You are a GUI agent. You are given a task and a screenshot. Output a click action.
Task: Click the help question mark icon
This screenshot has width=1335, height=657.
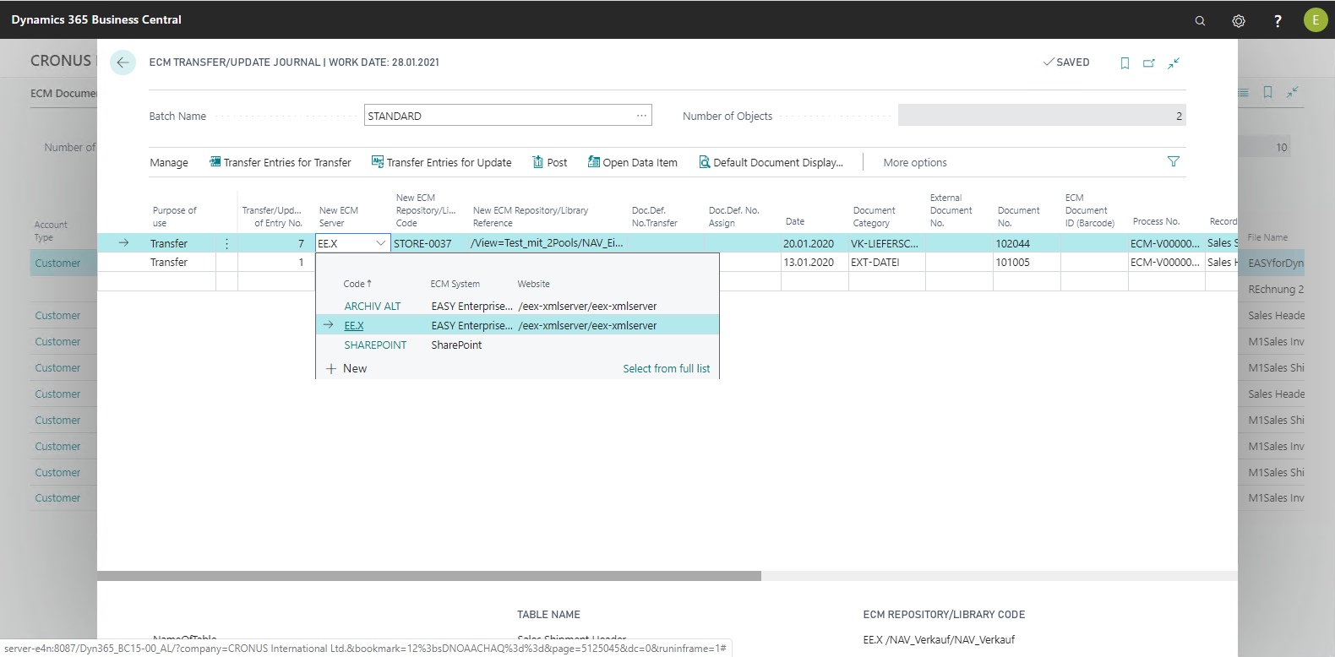click(x=1277, y=20)
